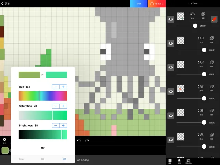Hide the fifth layer via eye icon
Viewport: 220px width, 165px height.
click(171, 116)
